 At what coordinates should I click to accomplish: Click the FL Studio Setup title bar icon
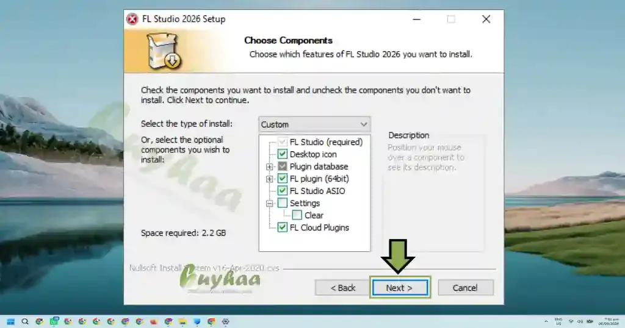pyautogui.click(x=132, y=19)
